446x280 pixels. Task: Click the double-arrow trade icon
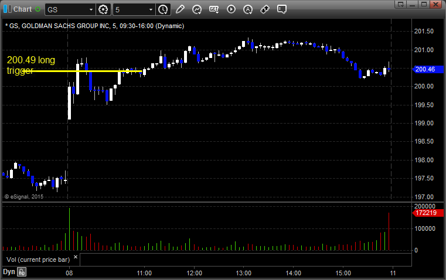tap(265, 9)
